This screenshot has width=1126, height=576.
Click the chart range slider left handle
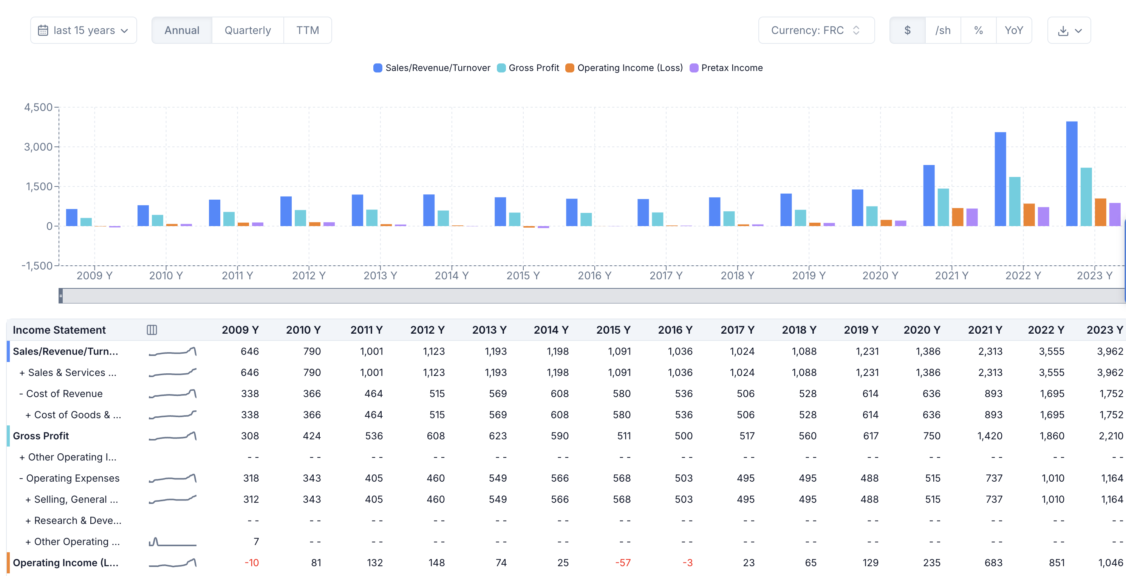pos(61,296)
